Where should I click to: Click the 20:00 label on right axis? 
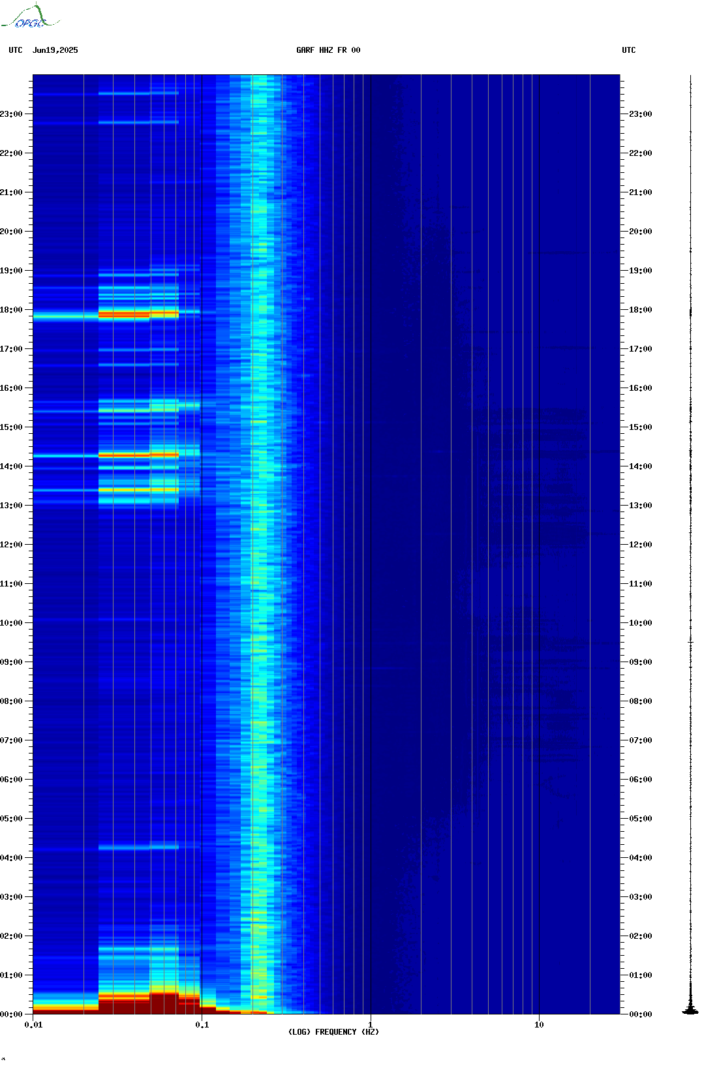(641, 232)
